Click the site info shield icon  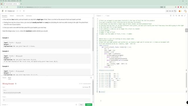click(x=18, y=7)
